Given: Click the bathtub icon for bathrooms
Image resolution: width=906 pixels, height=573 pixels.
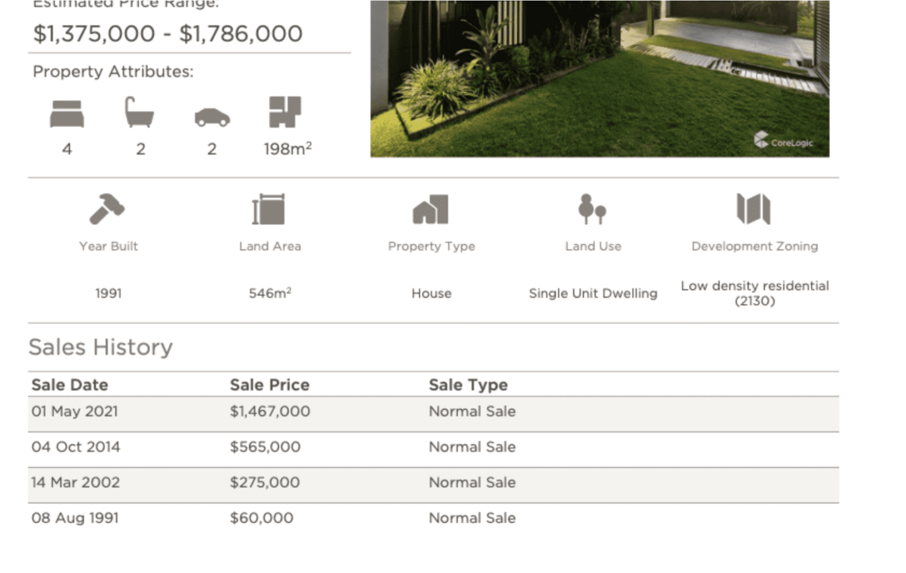Looking at the screenshot, I should (x=140, y=112).
